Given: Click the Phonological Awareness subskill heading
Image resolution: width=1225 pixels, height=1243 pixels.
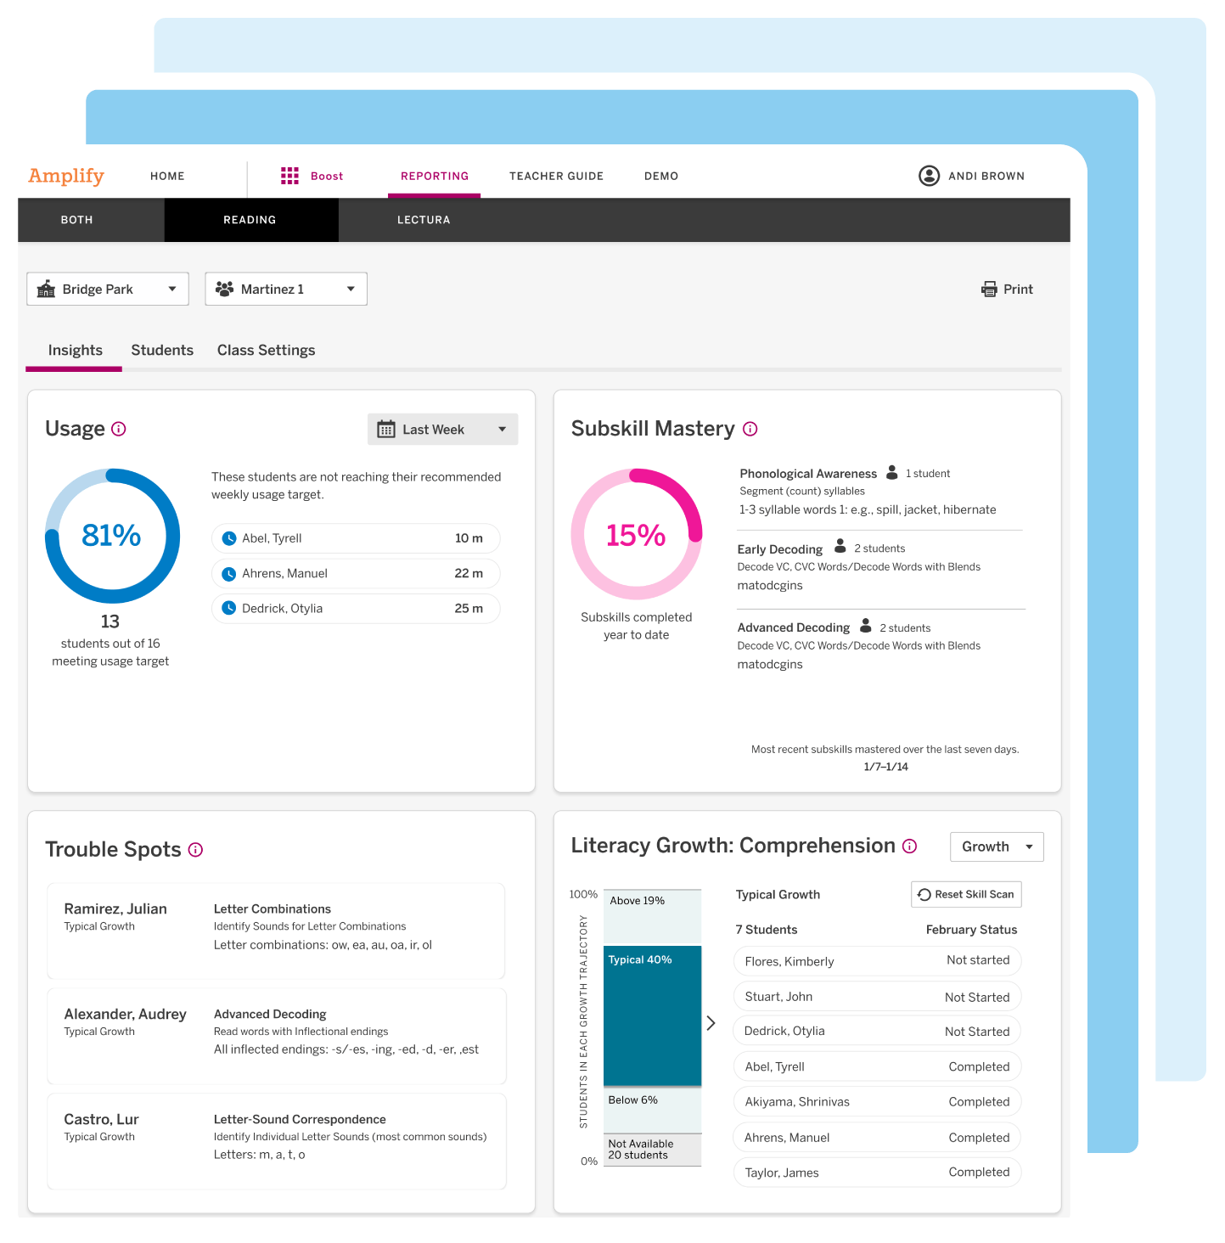Looking at the screenshot, I should tap(808, 474).
